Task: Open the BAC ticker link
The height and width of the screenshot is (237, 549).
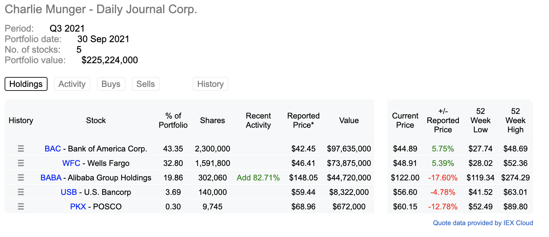Action: click(x=53, y=149)
